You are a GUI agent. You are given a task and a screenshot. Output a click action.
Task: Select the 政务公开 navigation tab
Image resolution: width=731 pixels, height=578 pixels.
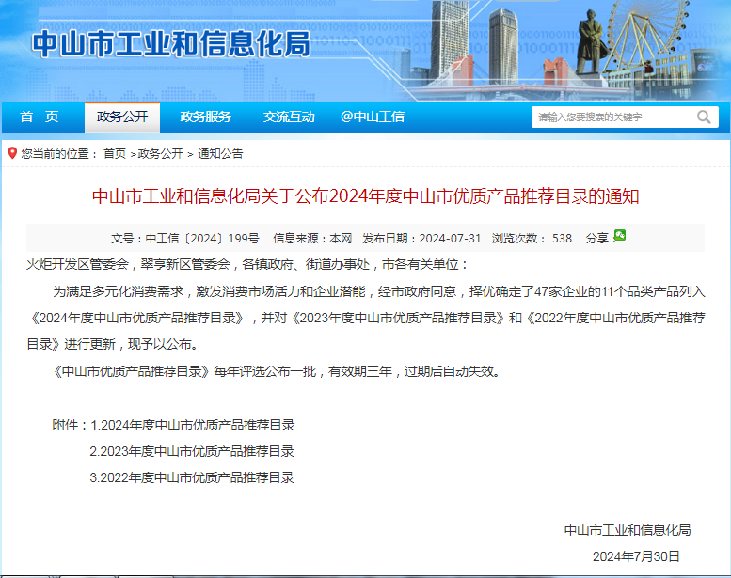[x=122, y=117]
